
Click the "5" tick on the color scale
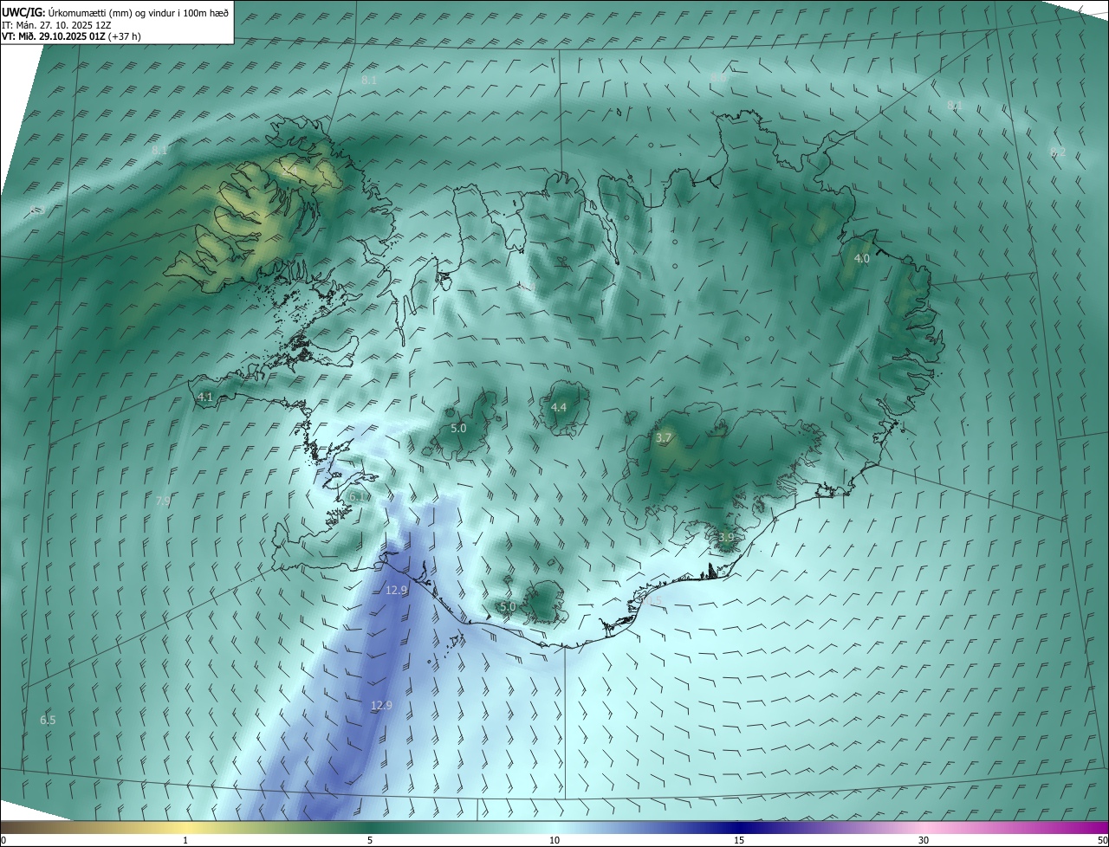click(370, 841)
